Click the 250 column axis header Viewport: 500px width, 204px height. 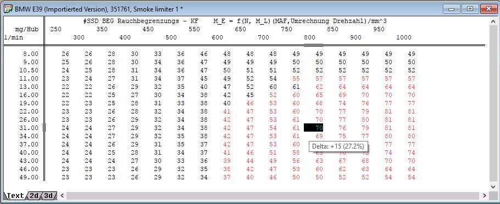[56, 29]
